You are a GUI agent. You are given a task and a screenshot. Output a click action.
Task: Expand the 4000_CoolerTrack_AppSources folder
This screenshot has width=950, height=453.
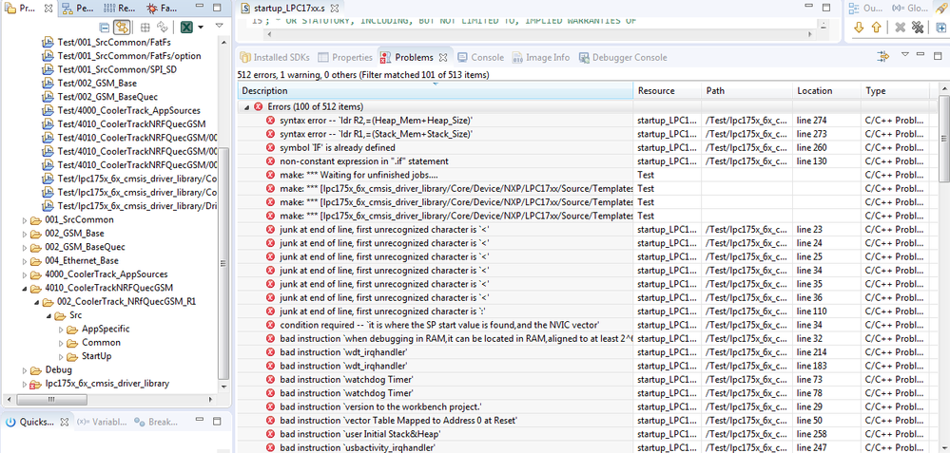pyautogui.click(x=25, y=274)
